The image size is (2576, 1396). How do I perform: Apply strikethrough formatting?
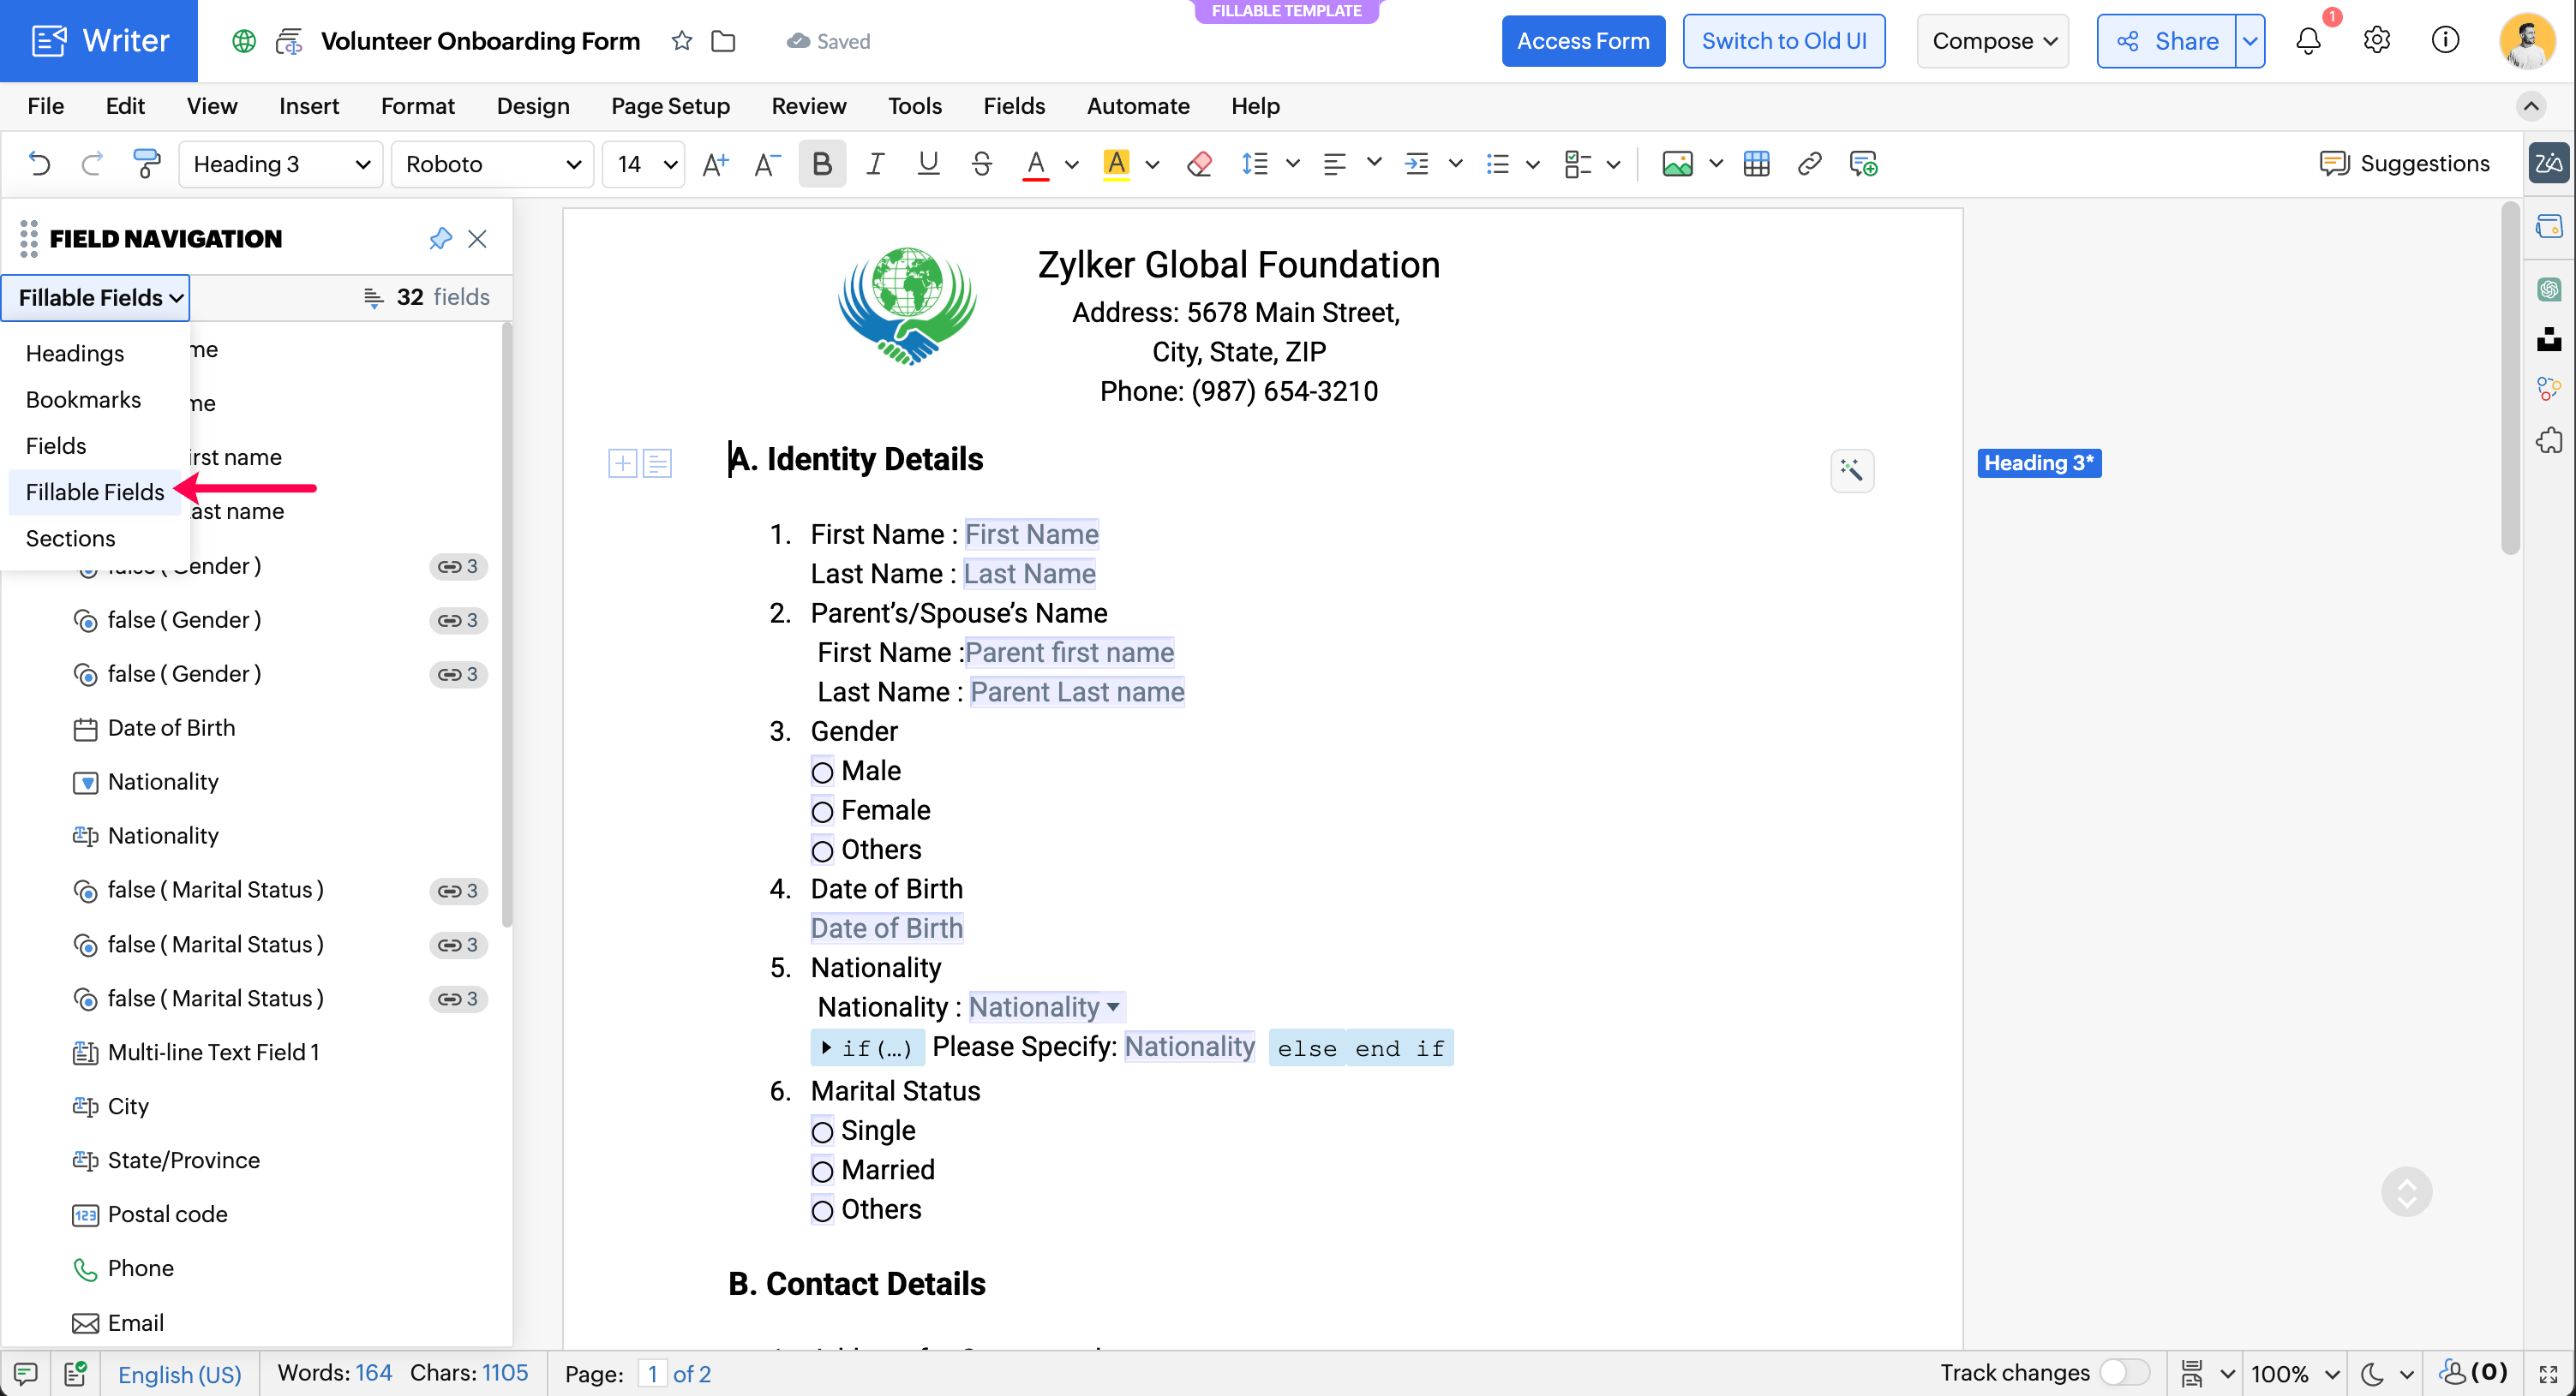[x=981, y=163]
